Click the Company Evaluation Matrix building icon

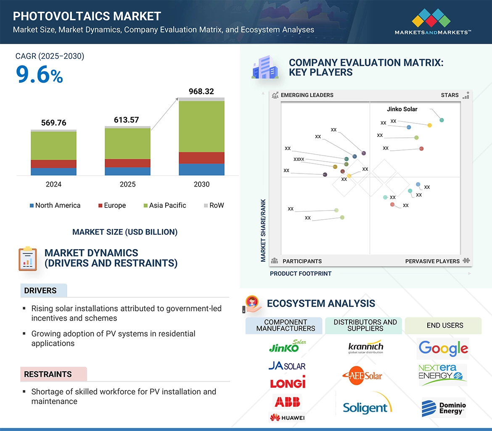pyautogui.click(x=265, y=68)
